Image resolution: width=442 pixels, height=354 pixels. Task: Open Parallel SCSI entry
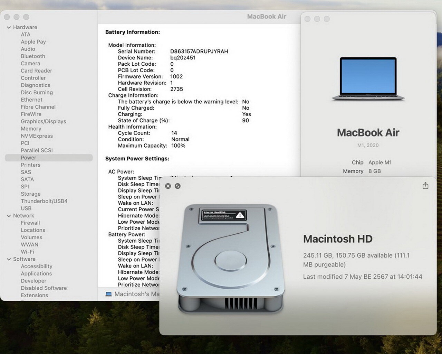[x=37, y=151]
